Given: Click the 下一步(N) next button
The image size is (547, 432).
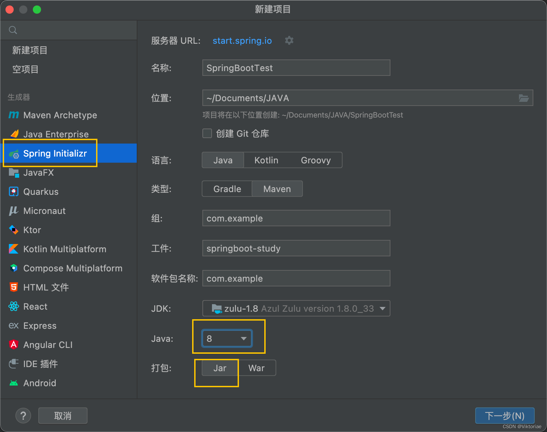Looking at the screenshot, I should click(505, 416).
